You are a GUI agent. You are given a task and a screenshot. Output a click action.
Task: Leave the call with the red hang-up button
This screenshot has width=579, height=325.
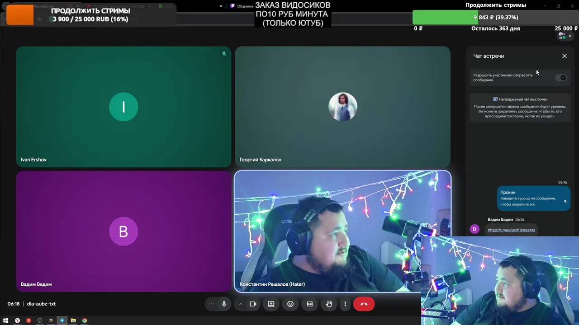click(364, 304)
